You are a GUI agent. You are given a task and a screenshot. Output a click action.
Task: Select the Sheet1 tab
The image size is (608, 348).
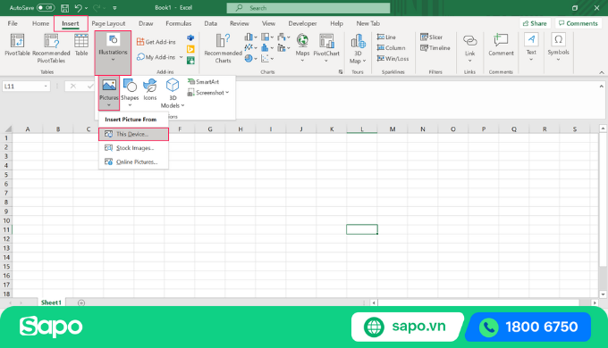pyautogui.click(x=51, y=302)
